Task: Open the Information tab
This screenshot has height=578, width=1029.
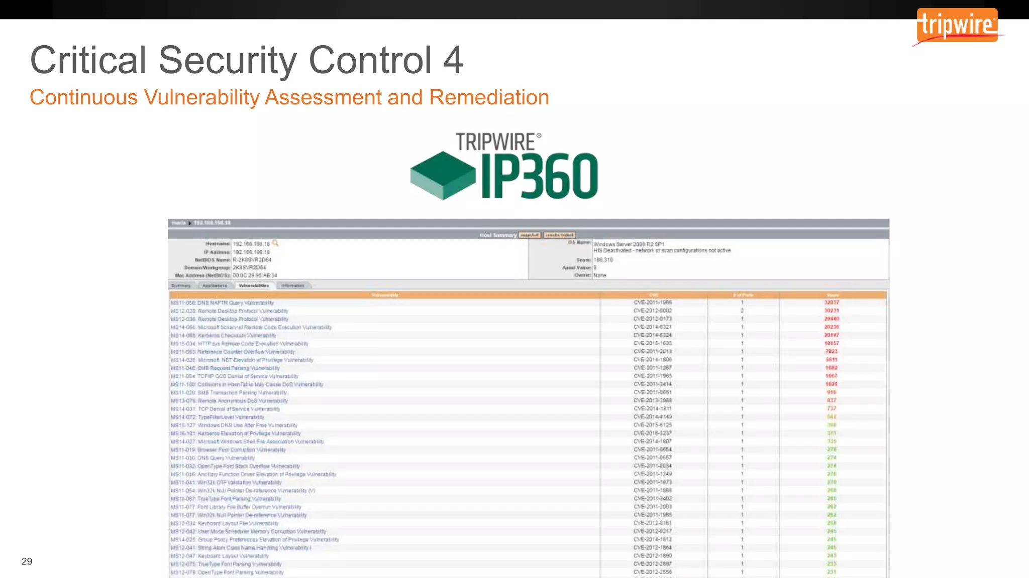Action: 293,285
